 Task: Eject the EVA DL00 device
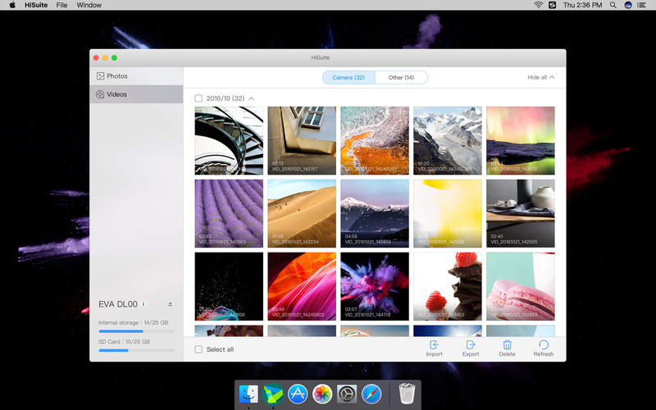click(171, 304)
